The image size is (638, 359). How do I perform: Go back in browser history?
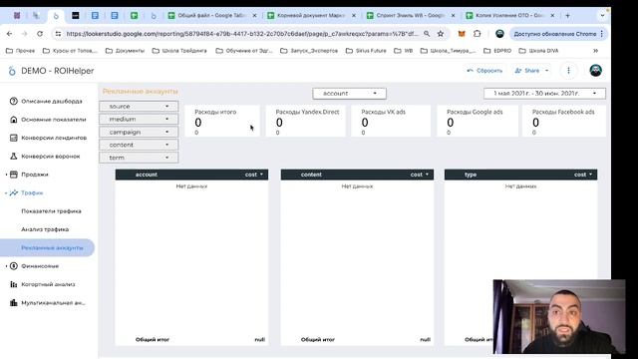10,34
